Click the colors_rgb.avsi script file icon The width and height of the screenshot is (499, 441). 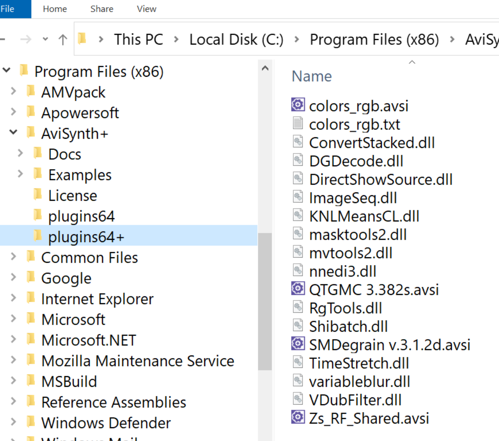[298, 104]
